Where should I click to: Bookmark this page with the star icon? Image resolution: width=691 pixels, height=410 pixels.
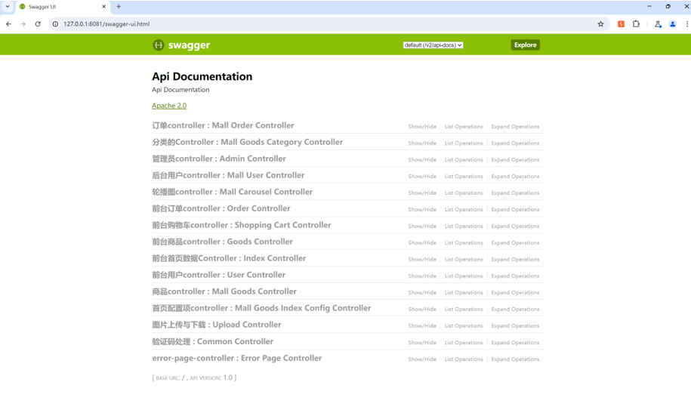coord(600,24)
